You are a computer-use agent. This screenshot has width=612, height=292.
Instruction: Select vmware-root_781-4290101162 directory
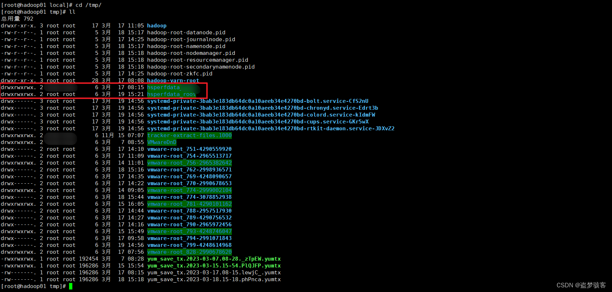coord(190,204)
